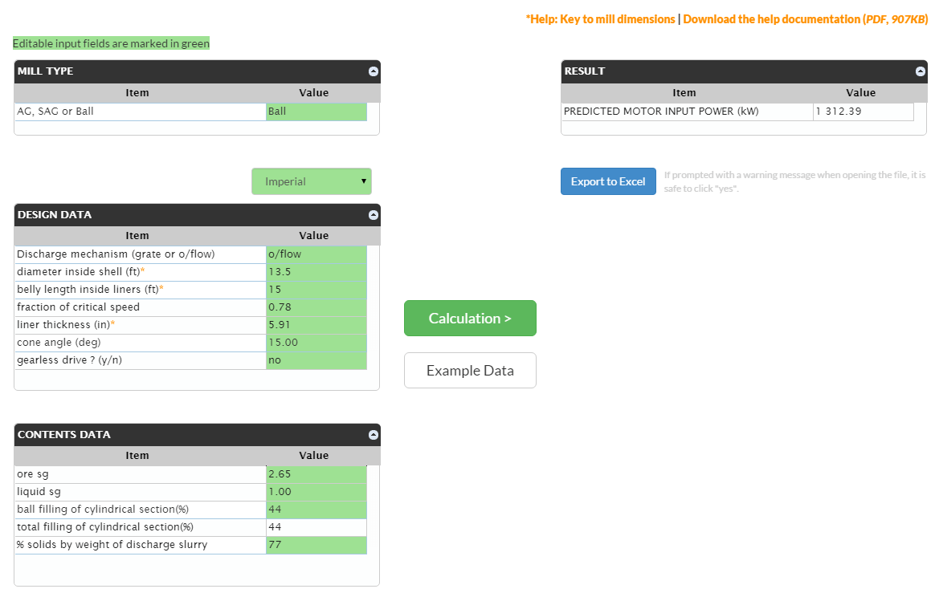
Task: Change the fraction of critical speed
Action: click(316, 307)
